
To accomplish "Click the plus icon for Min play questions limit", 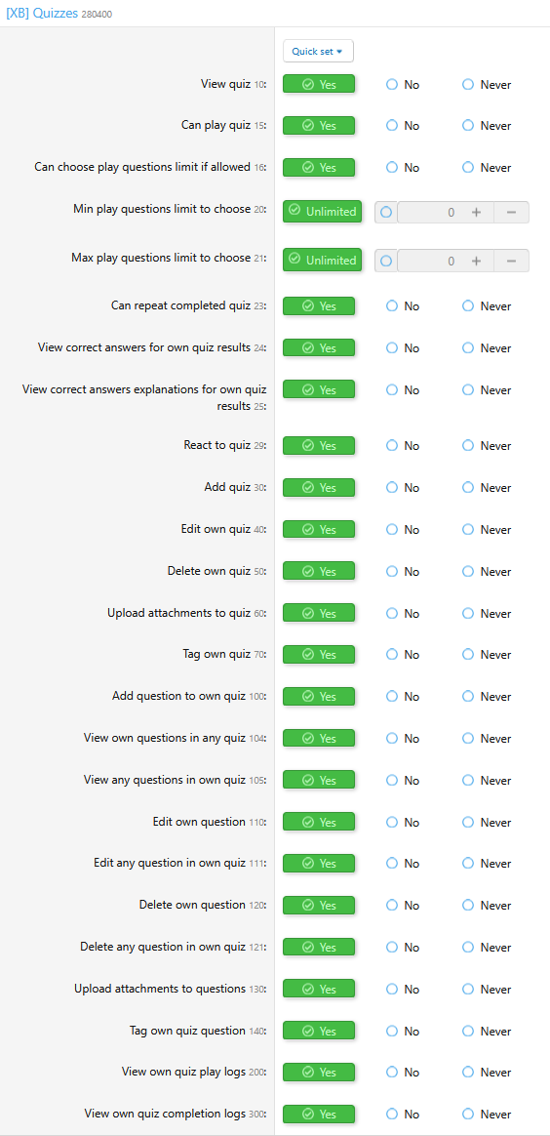I will click(x=476, y=213).
